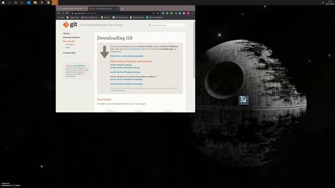Download 32-bit Git for Windows Setup
The width and height of the screenshot is (335, 188).
click(125, 67)
